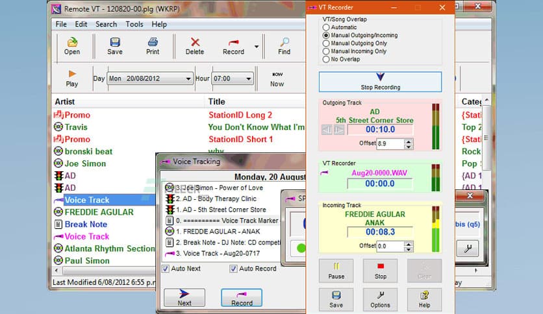
Task: Click the Stop Recording button
Action: 380,82
